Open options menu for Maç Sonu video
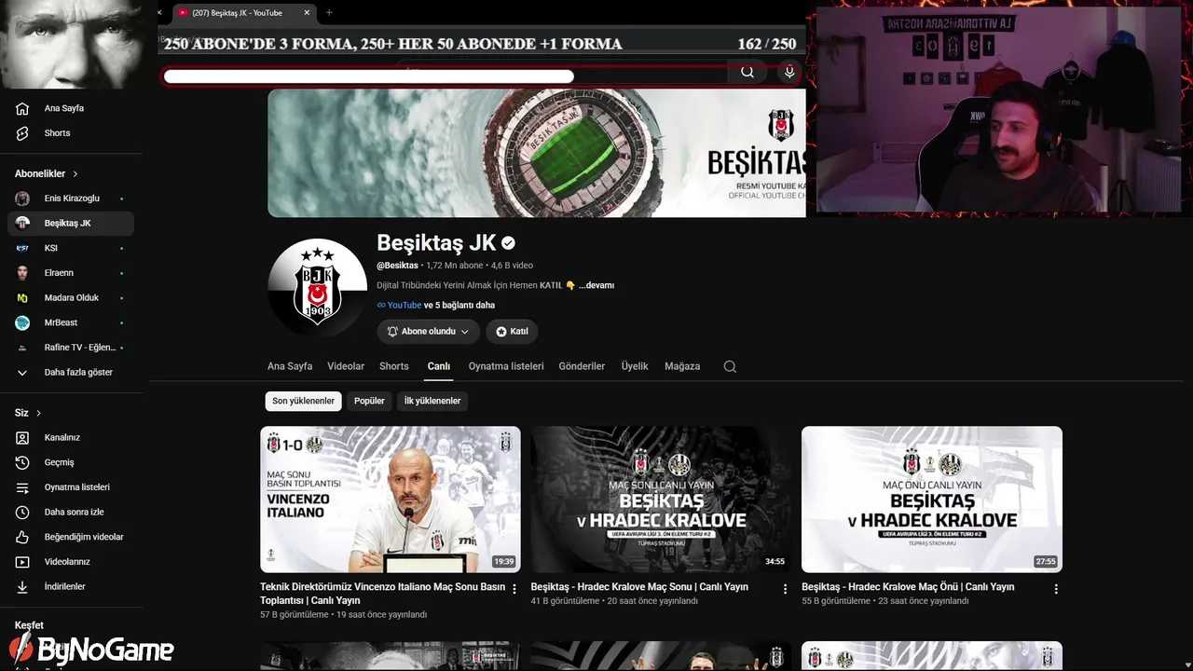The height and width of the screenshot is (671, 1193). (x=785, y=589)
